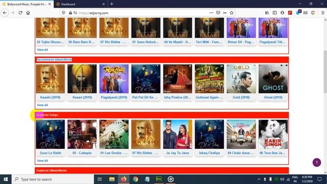The height and width of the screenshot is (184, 327).
Task: Open Kaashi (2018) album thumbnail
Action: point(50,79)
